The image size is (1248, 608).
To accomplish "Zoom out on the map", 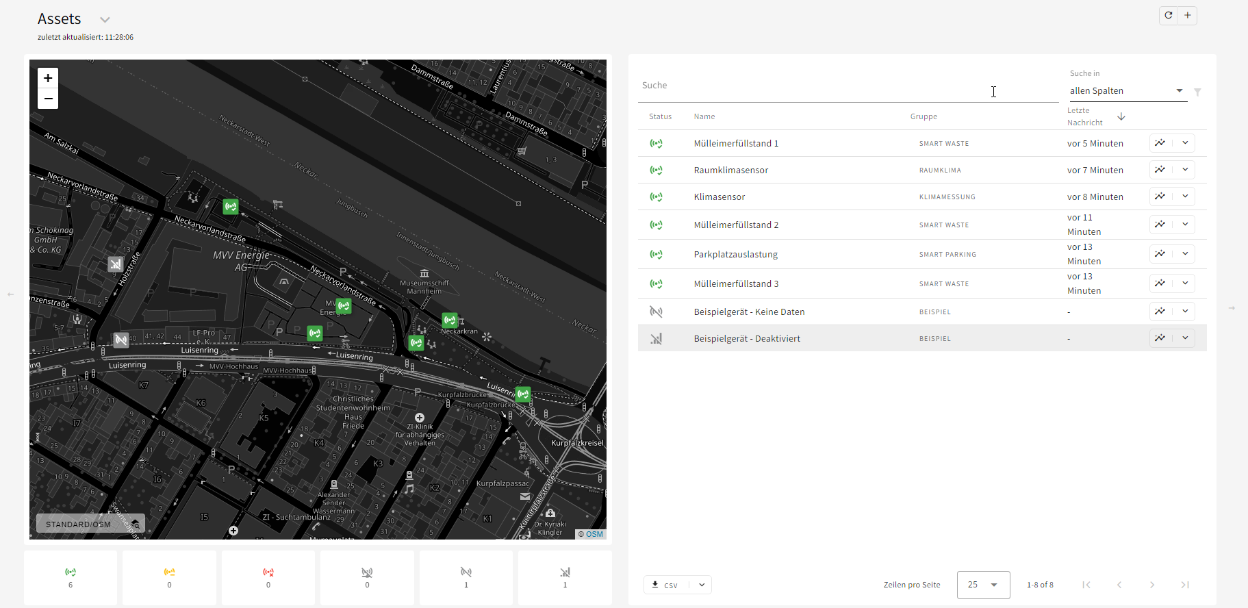I will pos(48,99).
